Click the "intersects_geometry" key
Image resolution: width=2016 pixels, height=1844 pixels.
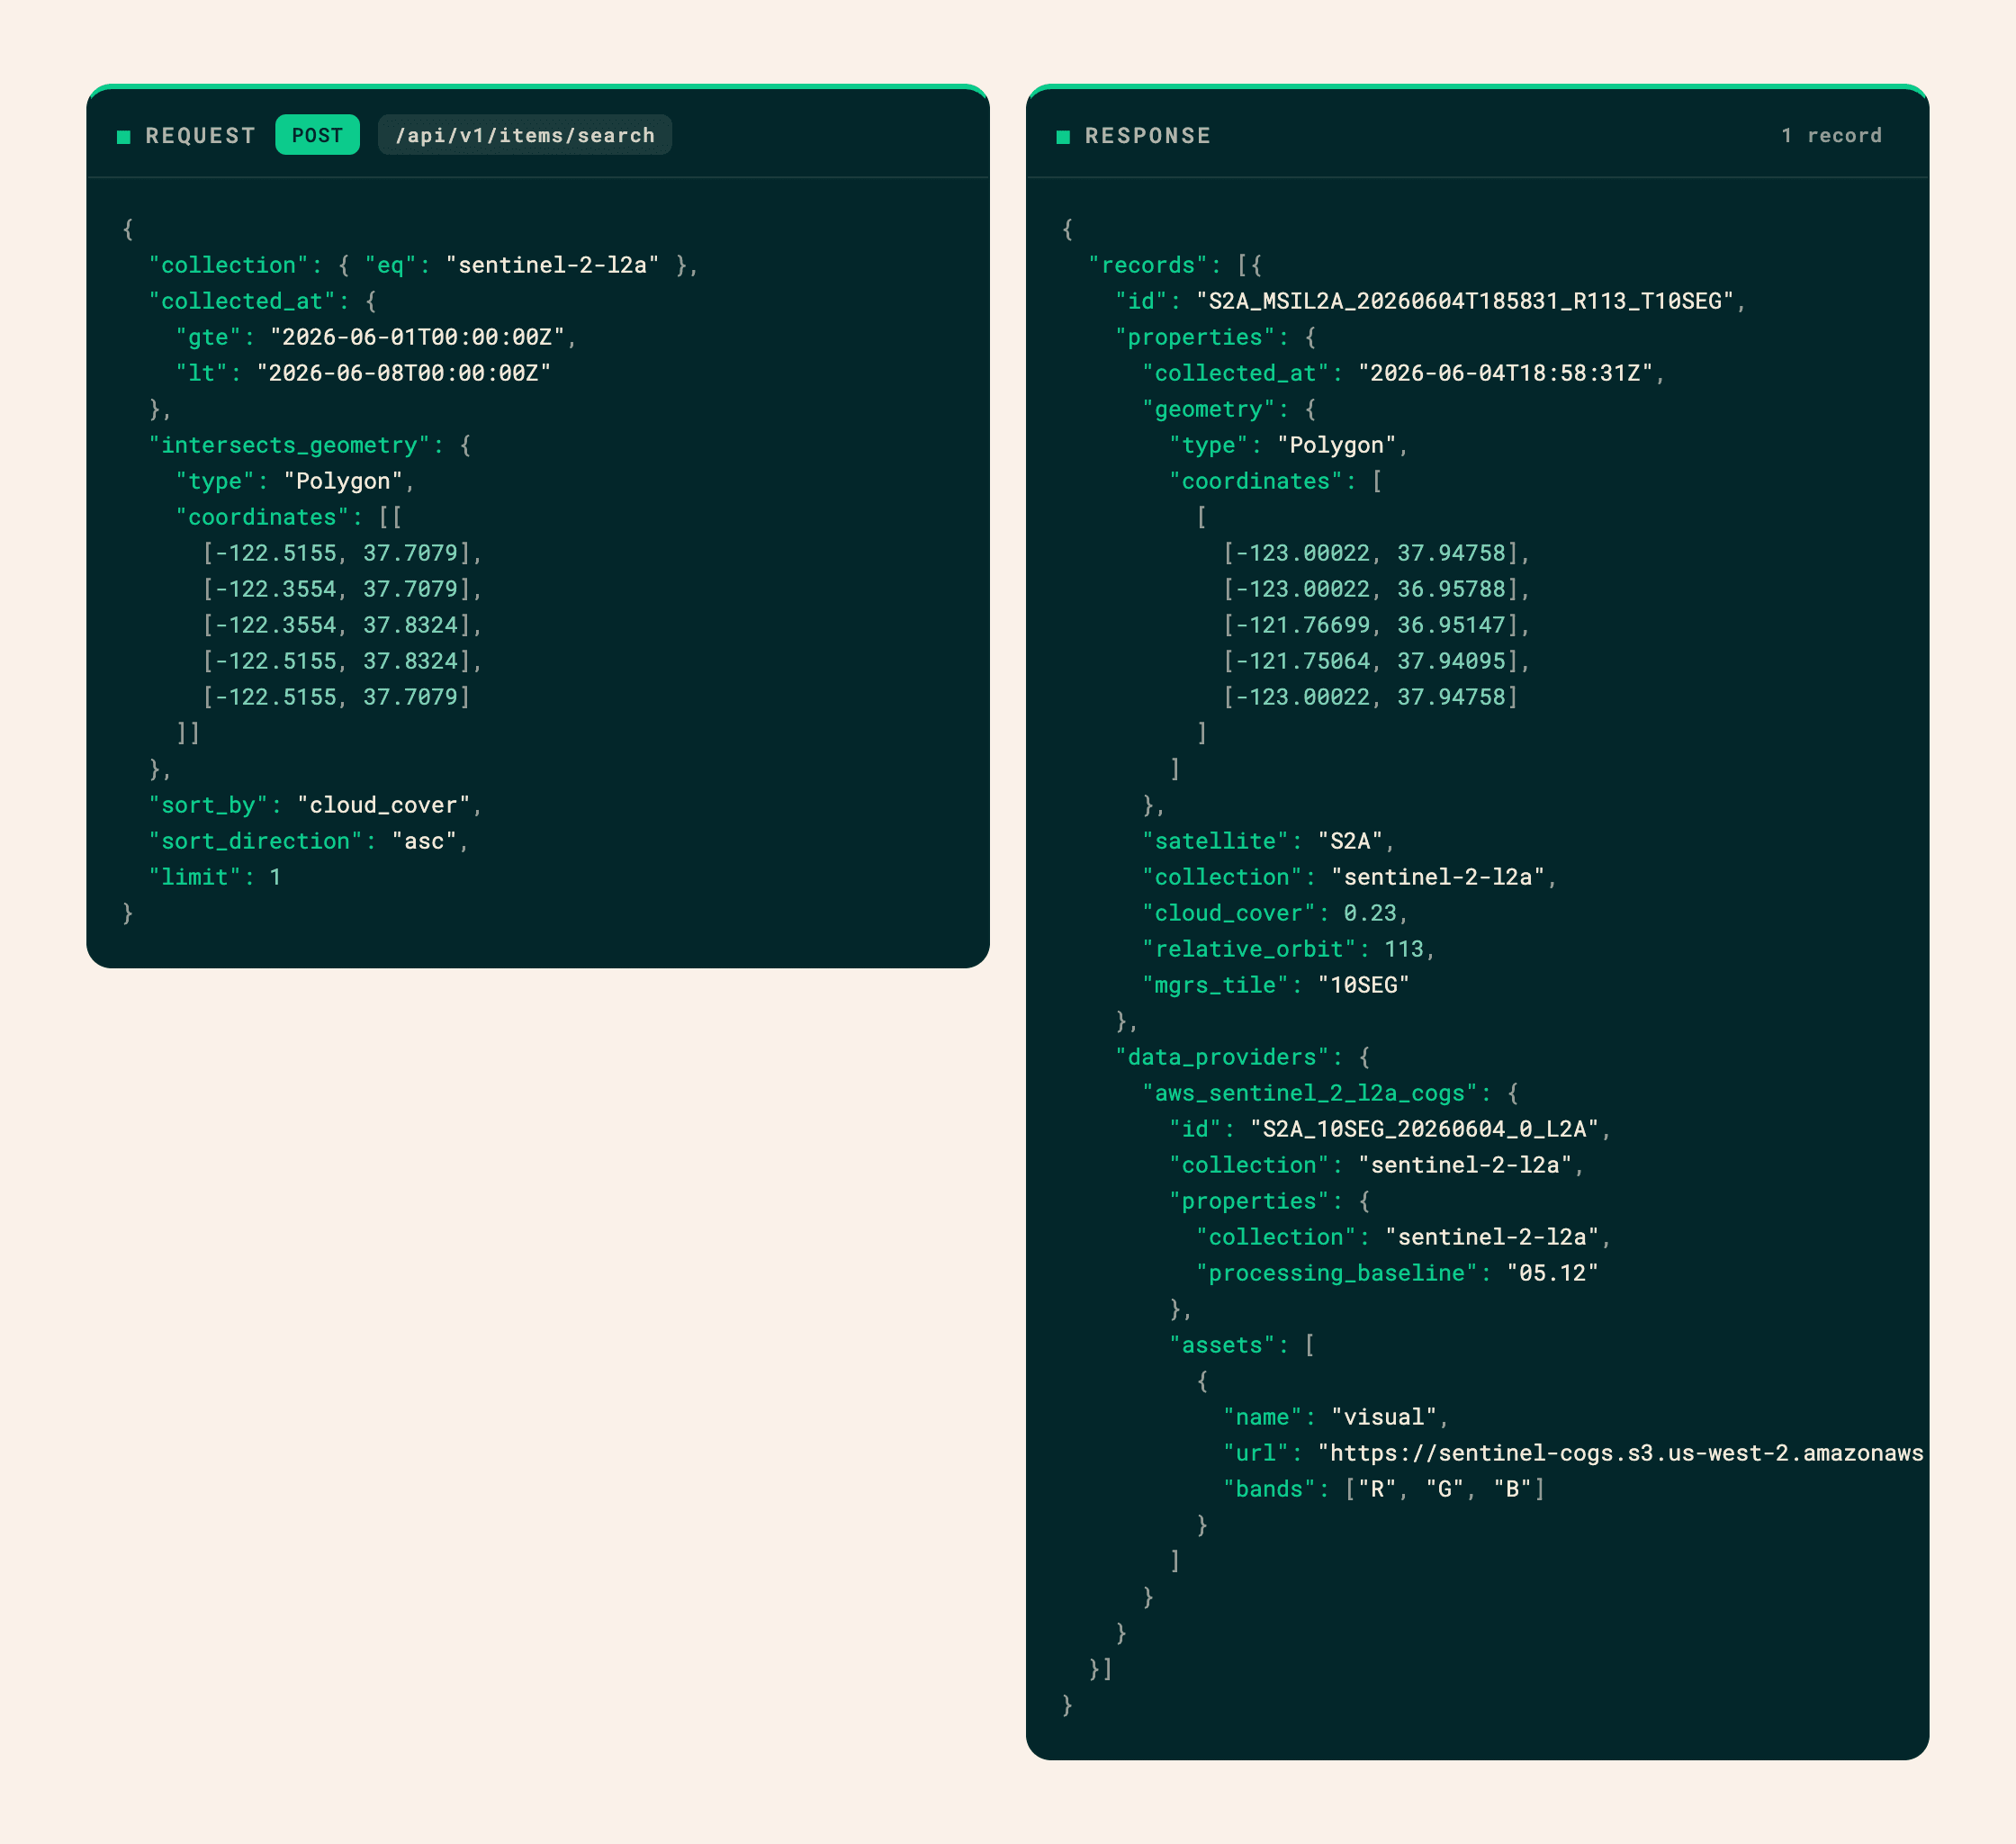click(289, 445)
